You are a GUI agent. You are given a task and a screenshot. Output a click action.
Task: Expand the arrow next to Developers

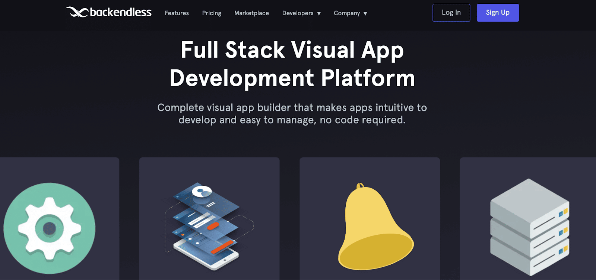tap(319, 14)
